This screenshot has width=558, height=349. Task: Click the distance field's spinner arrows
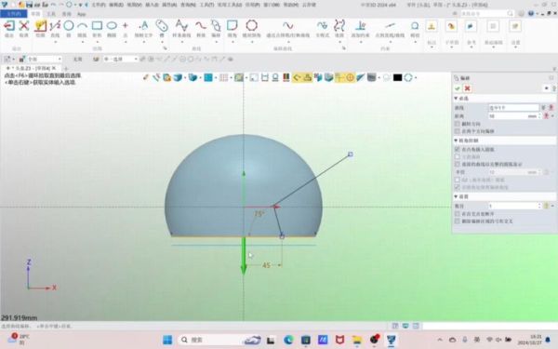pos(539,116)
